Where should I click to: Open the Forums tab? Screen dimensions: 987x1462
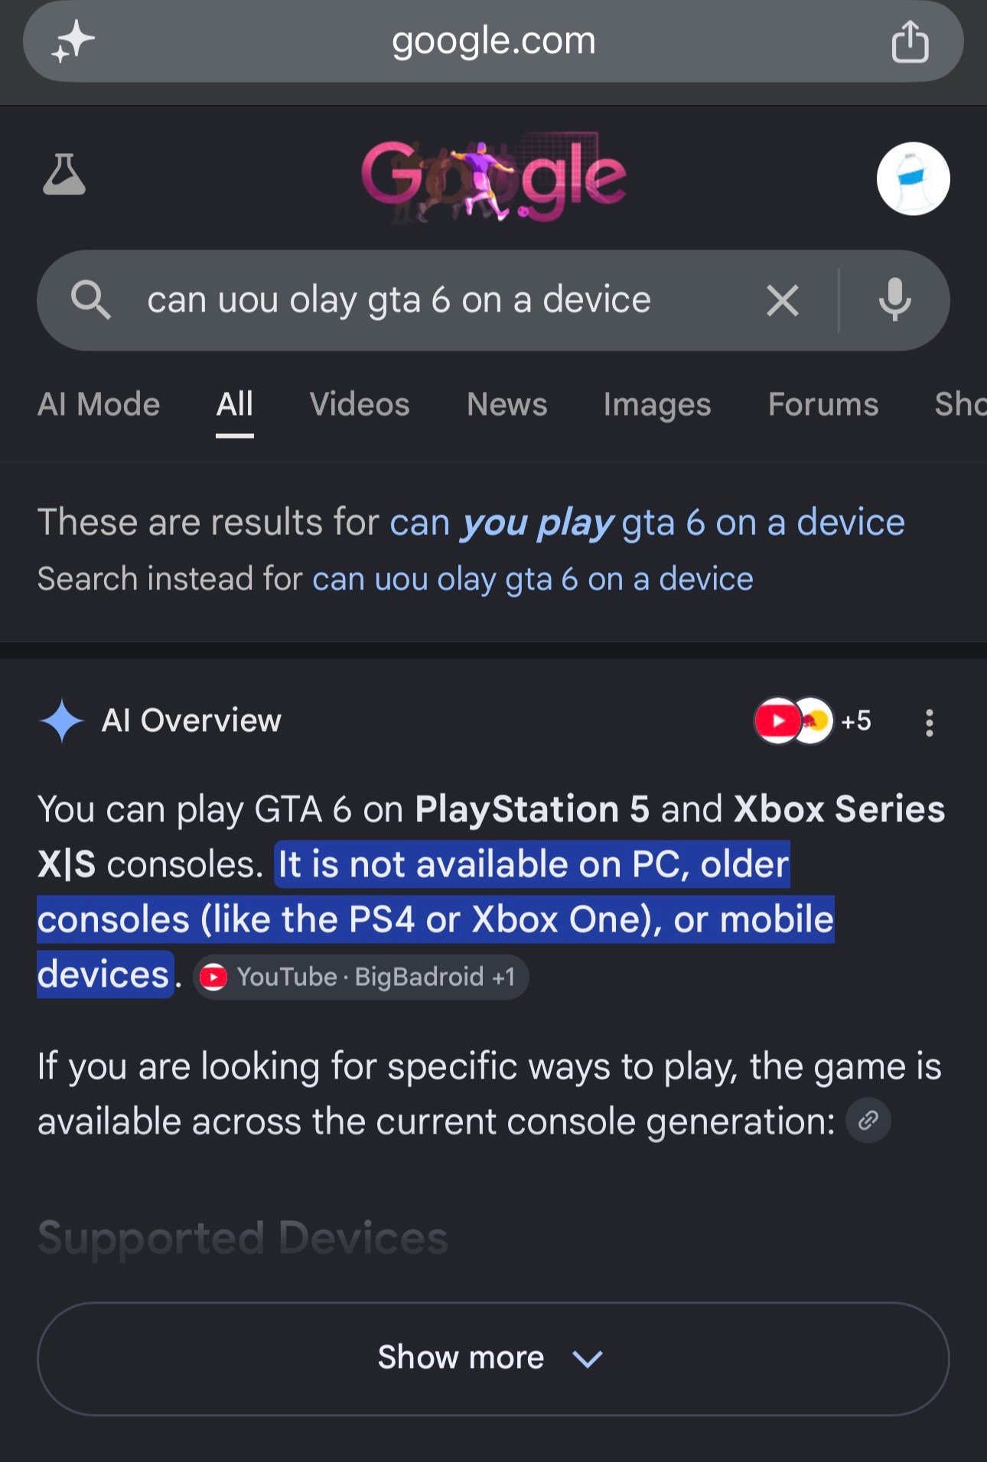823,404
